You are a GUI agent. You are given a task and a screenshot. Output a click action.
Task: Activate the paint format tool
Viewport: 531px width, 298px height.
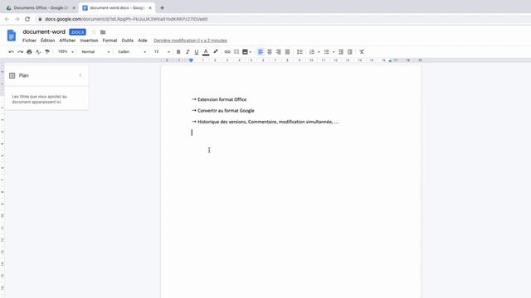coord(47,51)
